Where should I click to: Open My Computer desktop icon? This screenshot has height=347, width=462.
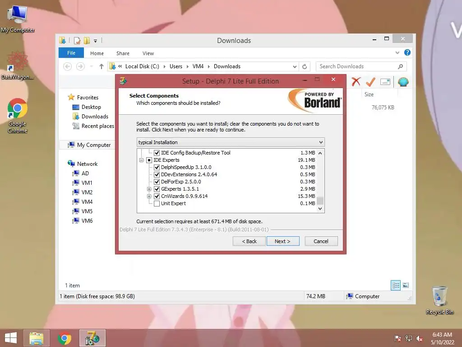(18, 18)
